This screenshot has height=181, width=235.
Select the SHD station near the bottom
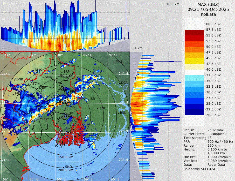(x=64, y=167)
